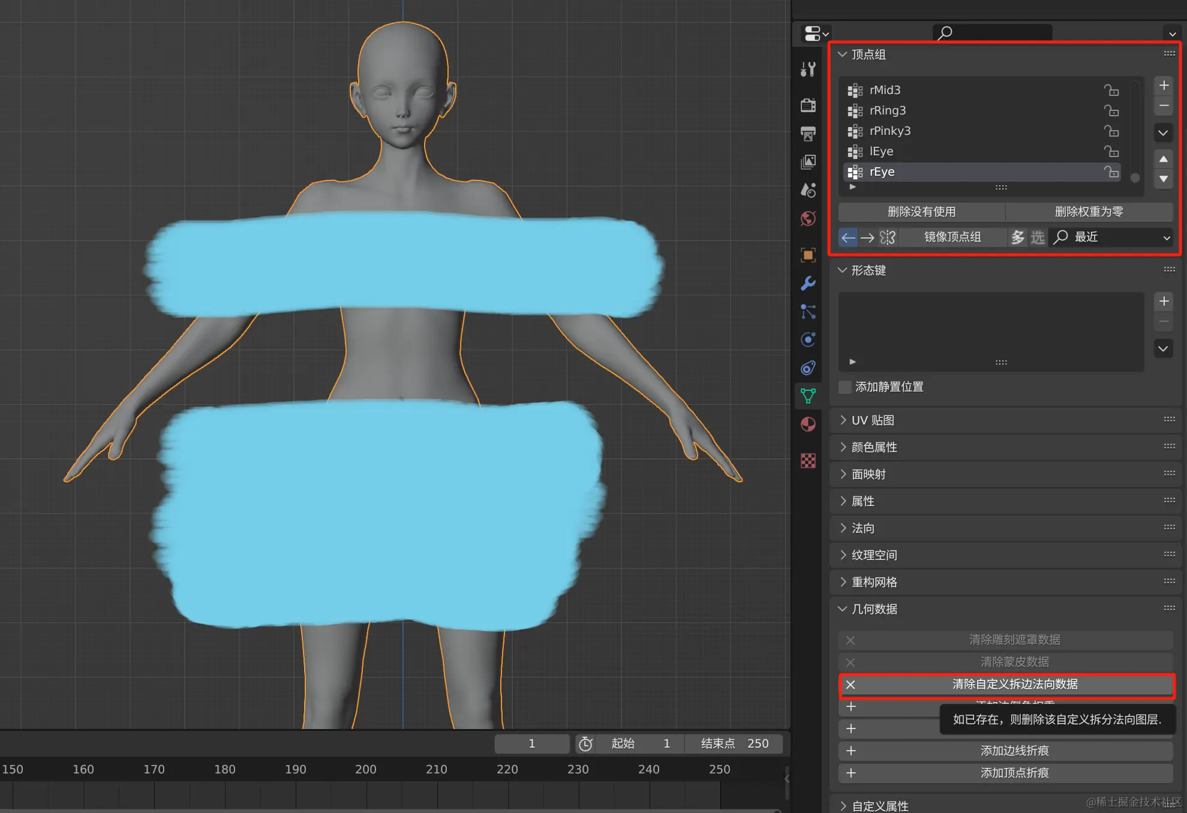
Task: Select rRing3 vertex group in list
Action: [888, 110]
